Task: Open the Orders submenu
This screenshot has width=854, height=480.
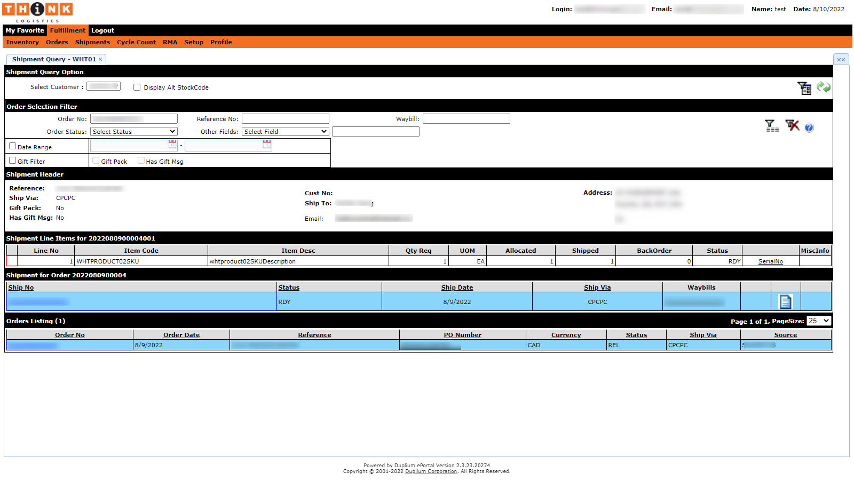Action: (x=57, y=42)
